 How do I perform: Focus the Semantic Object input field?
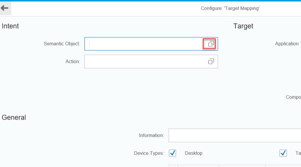(x=144, y=44)
